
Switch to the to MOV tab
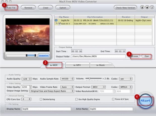pos(54,65)
